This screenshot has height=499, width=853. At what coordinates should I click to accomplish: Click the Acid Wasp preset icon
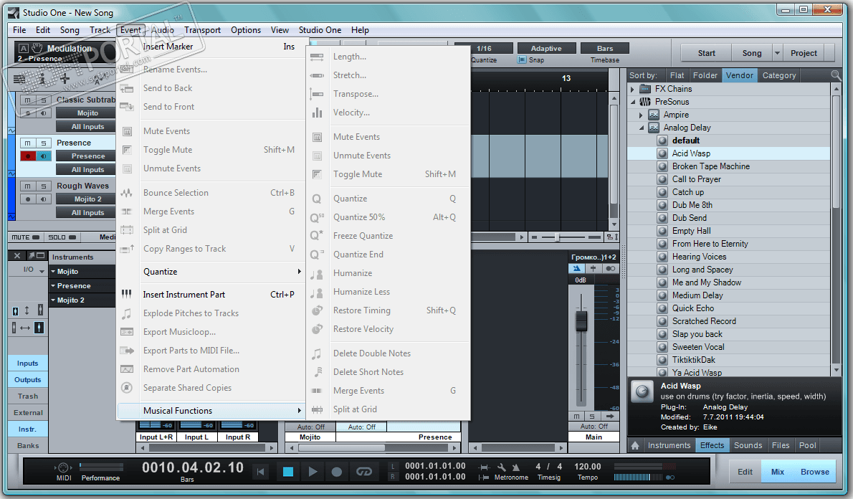point(662,153)
